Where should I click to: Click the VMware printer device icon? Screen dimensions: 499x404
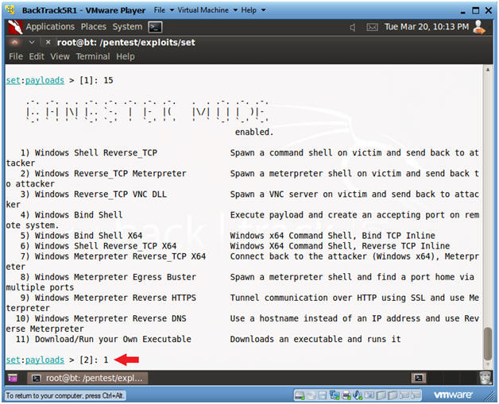346,395
